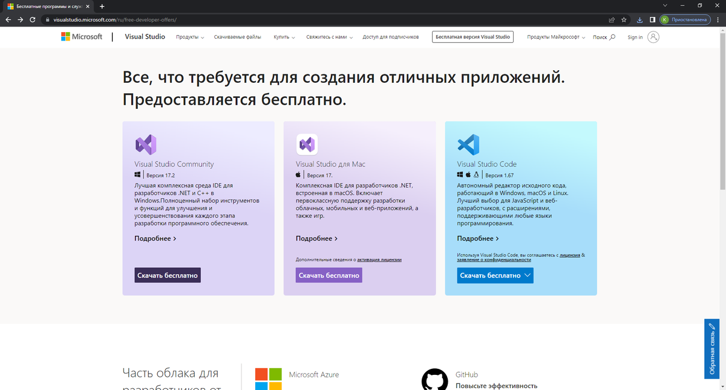Viewport: 726px width, 390px height.
Task: Click the Sign in user avatar icon
Action: pyautogui.click(x=653, y=37)
